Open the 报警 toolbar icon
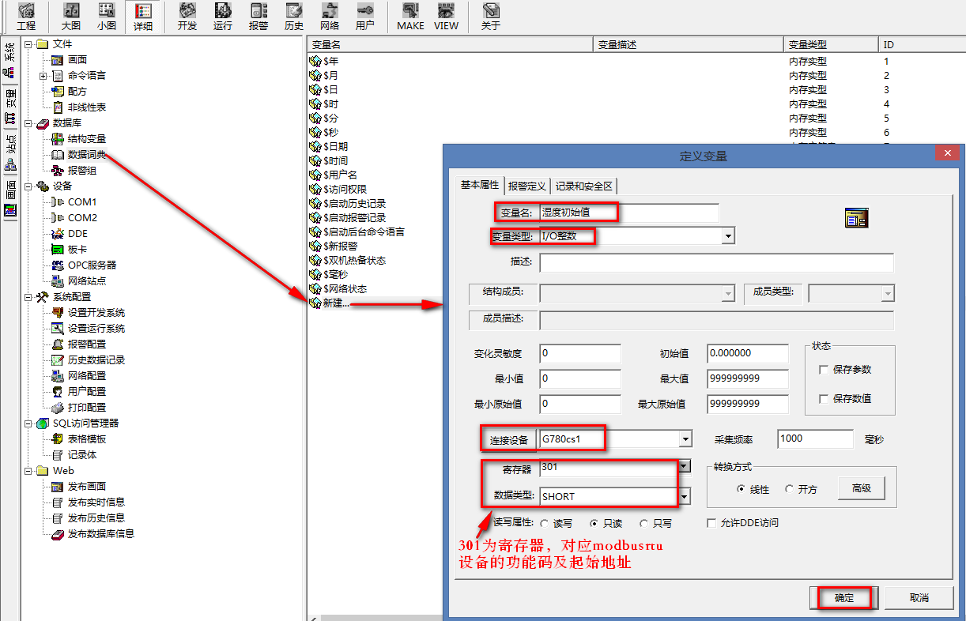 pyautogui.click(x=258, y=16)
